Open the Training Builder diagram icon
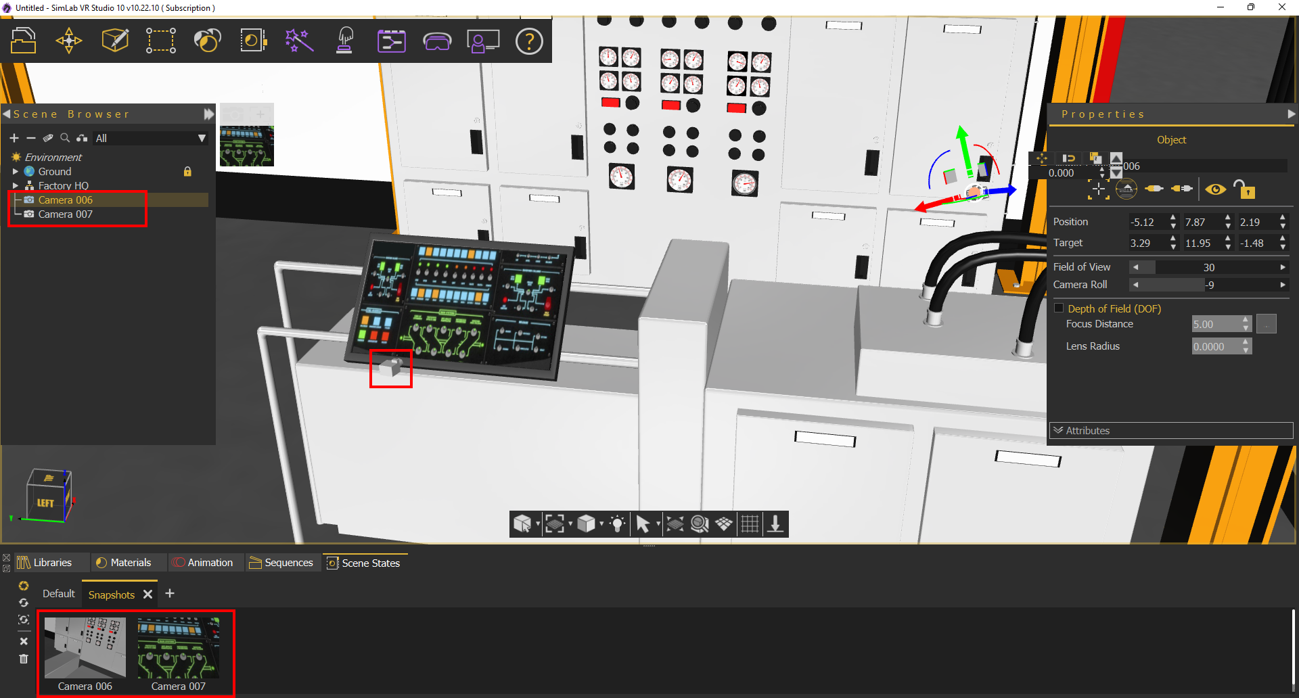Viewport: 1299px width, 698px height. pos(391,41)
